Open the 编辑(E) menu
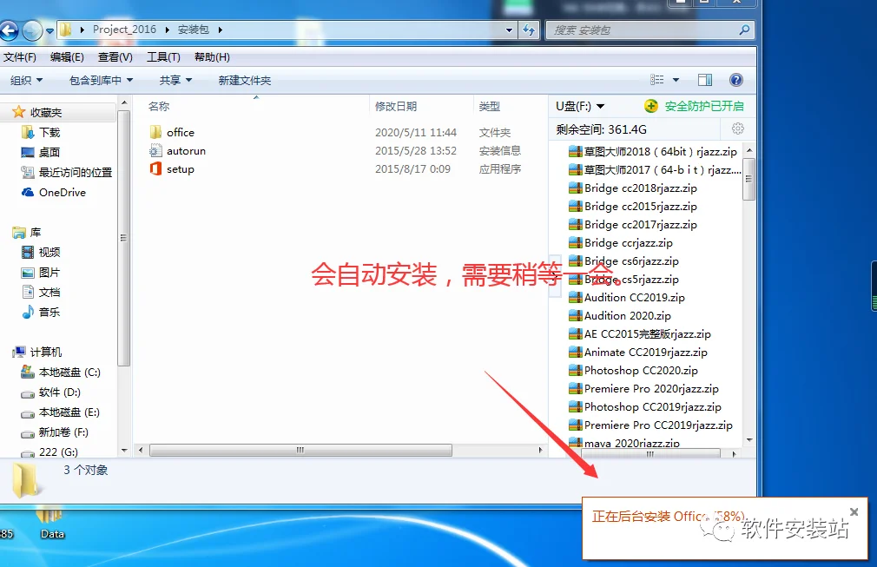Screen dimensions: 877x567 click(67, 57)
